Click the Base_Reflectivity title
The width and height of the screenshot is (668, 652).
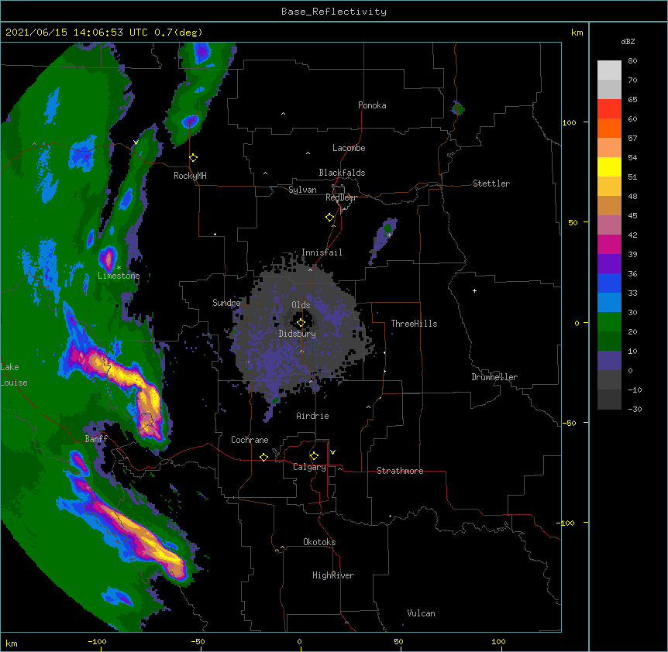pos(334,12)
